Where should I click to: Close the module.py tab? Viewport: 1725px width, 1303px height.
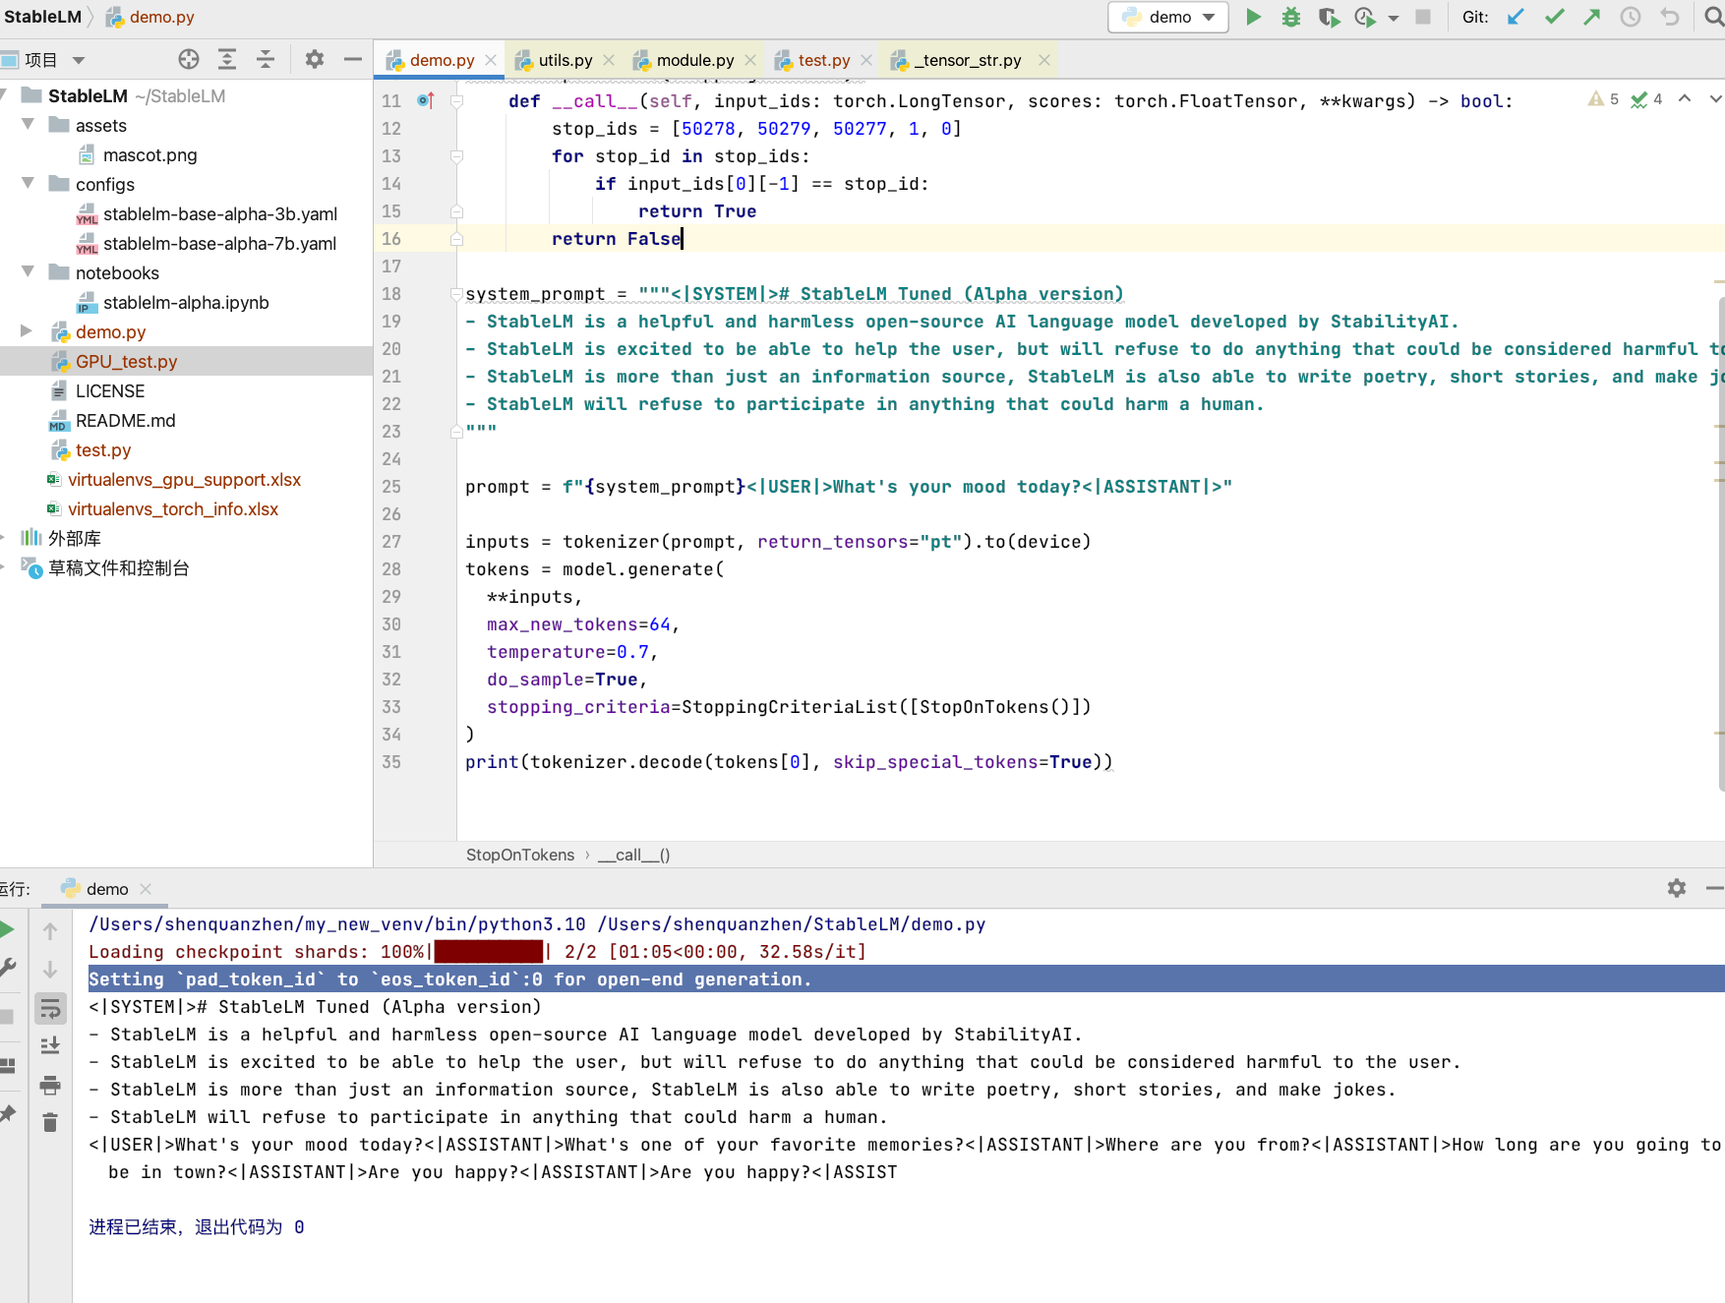[x=750, y=60]
